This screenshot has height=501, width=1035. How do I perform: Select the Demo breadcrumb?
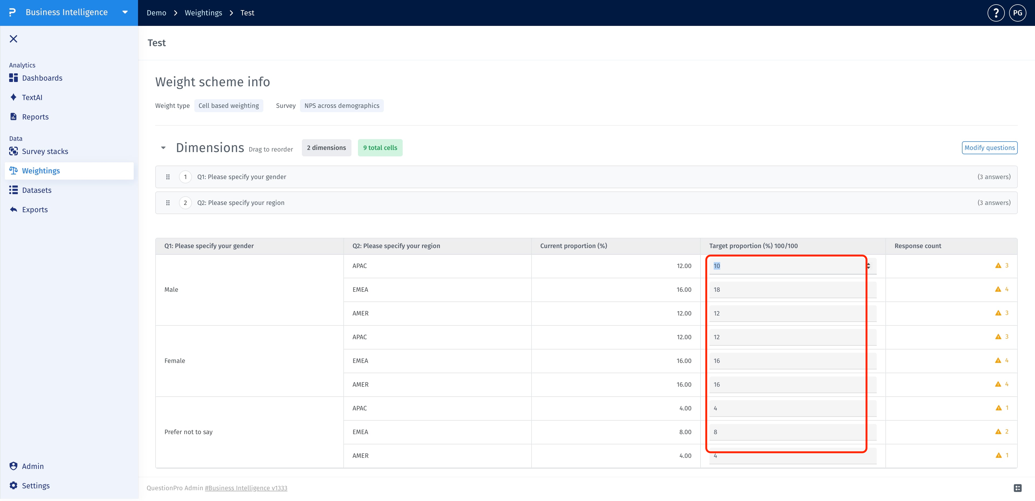156,13
